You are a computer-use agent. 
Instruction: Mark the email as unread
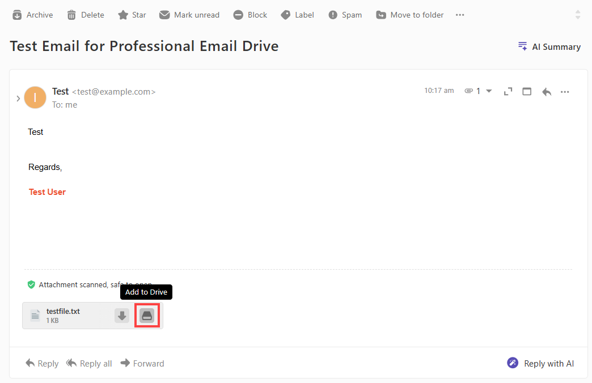click(x=189, y=15)
